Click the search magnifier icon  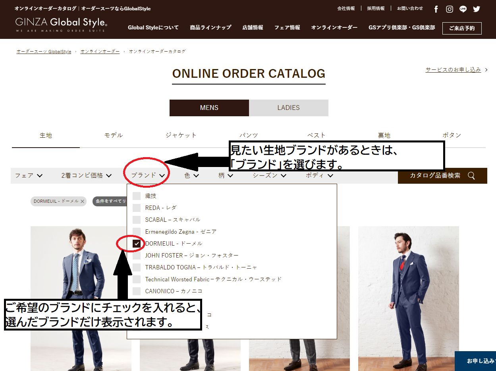pos(471,176)
